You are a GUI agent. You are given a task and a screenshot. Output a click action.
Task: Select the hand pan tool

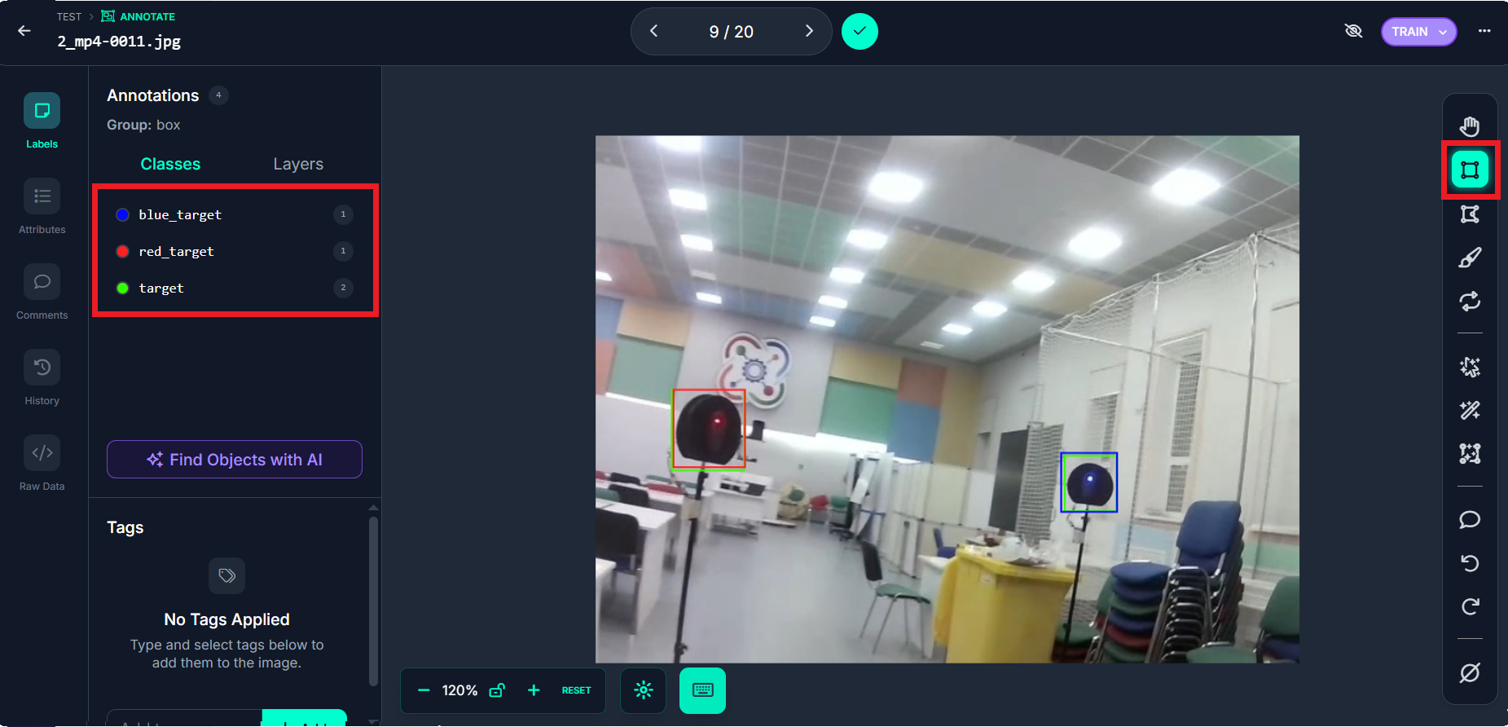(x=1470, y=126)
